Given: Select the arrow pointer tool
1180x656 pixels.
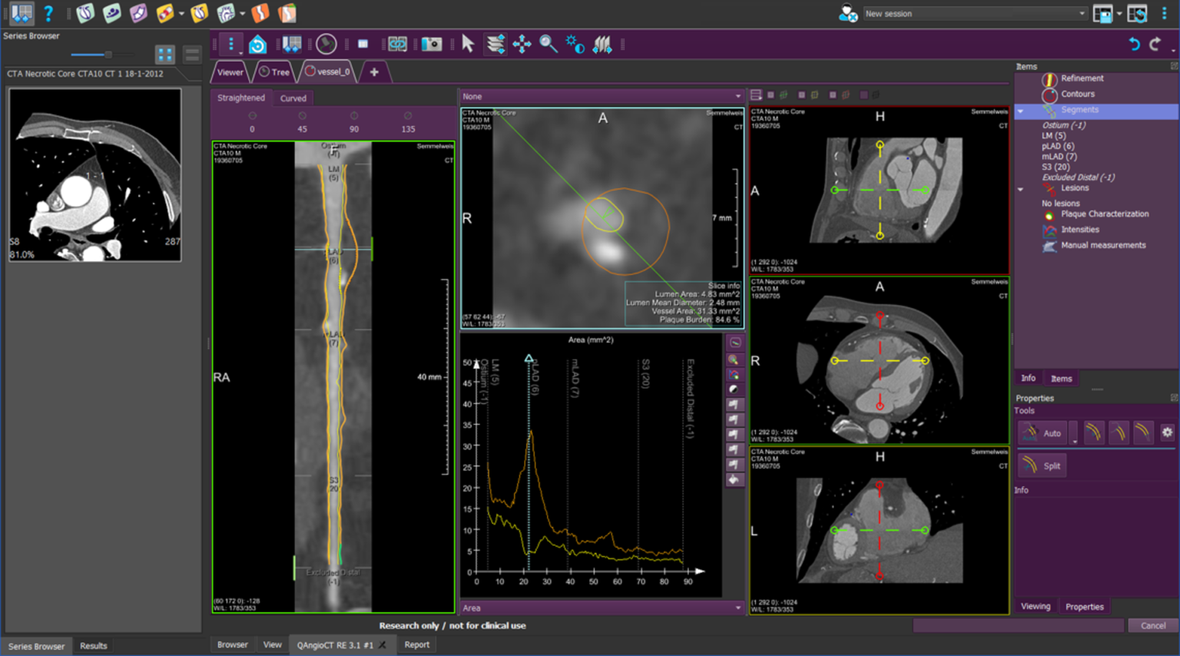Looking at the screenshot, I should [468, 45].
